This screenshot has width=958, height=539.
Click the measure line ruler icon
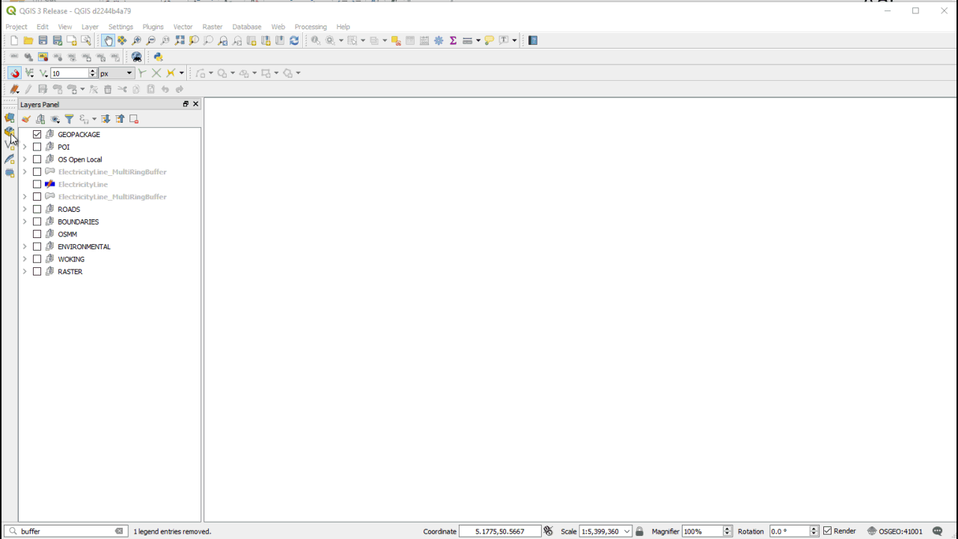point(467,40)
